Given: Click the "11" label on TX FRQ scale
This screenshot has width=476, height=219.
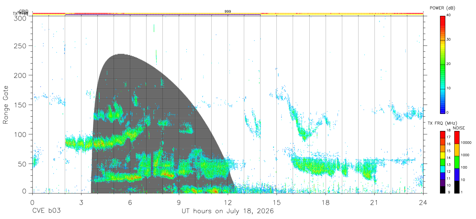Looking at the screenshot, I should [448, 178].
